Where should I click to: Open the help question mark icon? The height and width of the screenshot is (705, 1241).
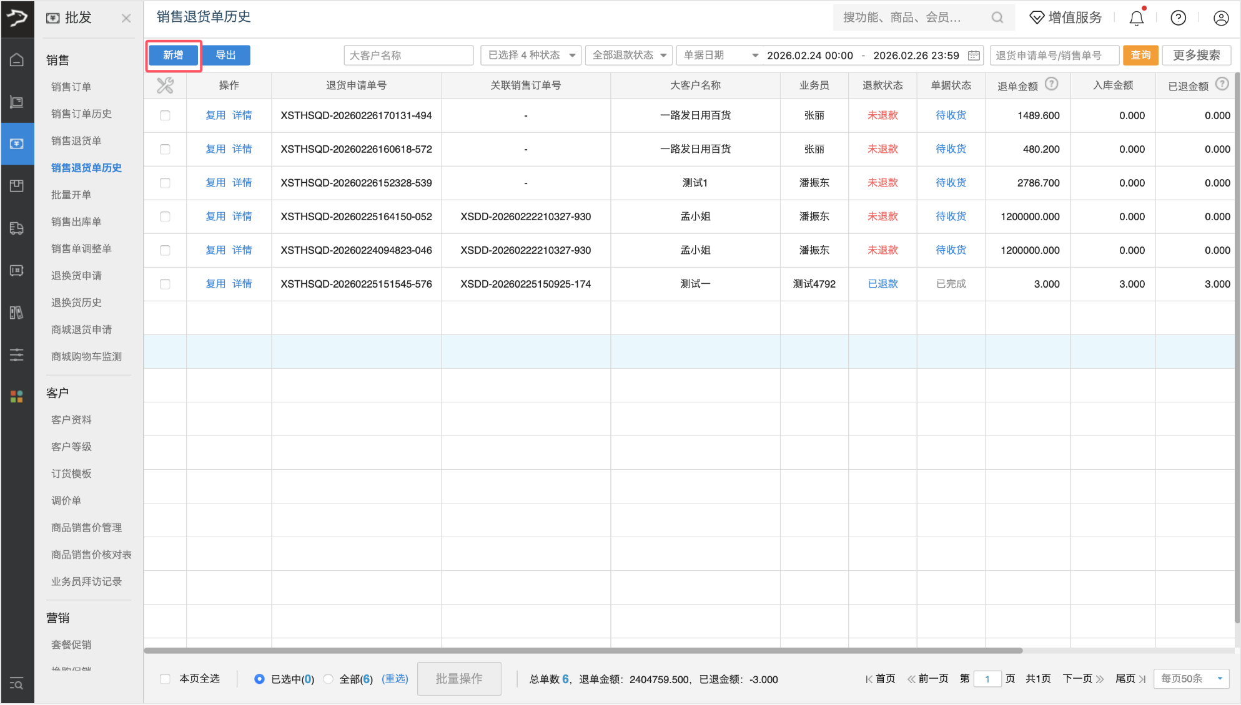pos(1178,18)
